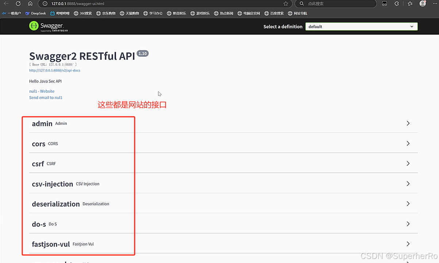Screen dimensions: 439x263
Task: Reload the page with refresh icon
Action: pos(18,4)
